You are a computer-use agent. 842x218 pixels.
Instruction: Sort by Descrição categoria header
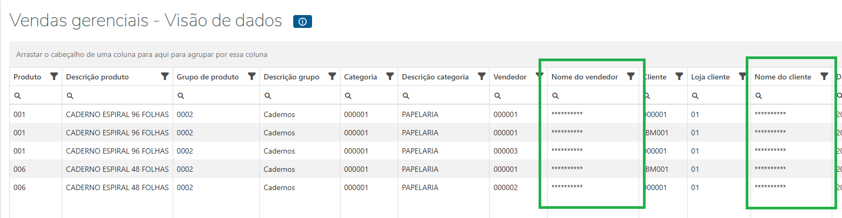(x=435, y=77)
